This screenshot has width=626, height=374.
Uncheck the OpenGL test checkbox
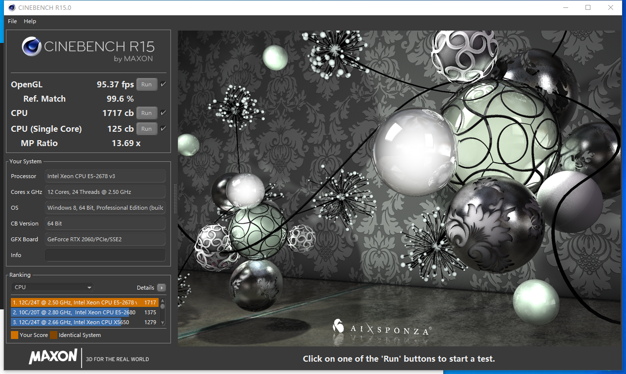pyautogui.click(x=163, y=84)
